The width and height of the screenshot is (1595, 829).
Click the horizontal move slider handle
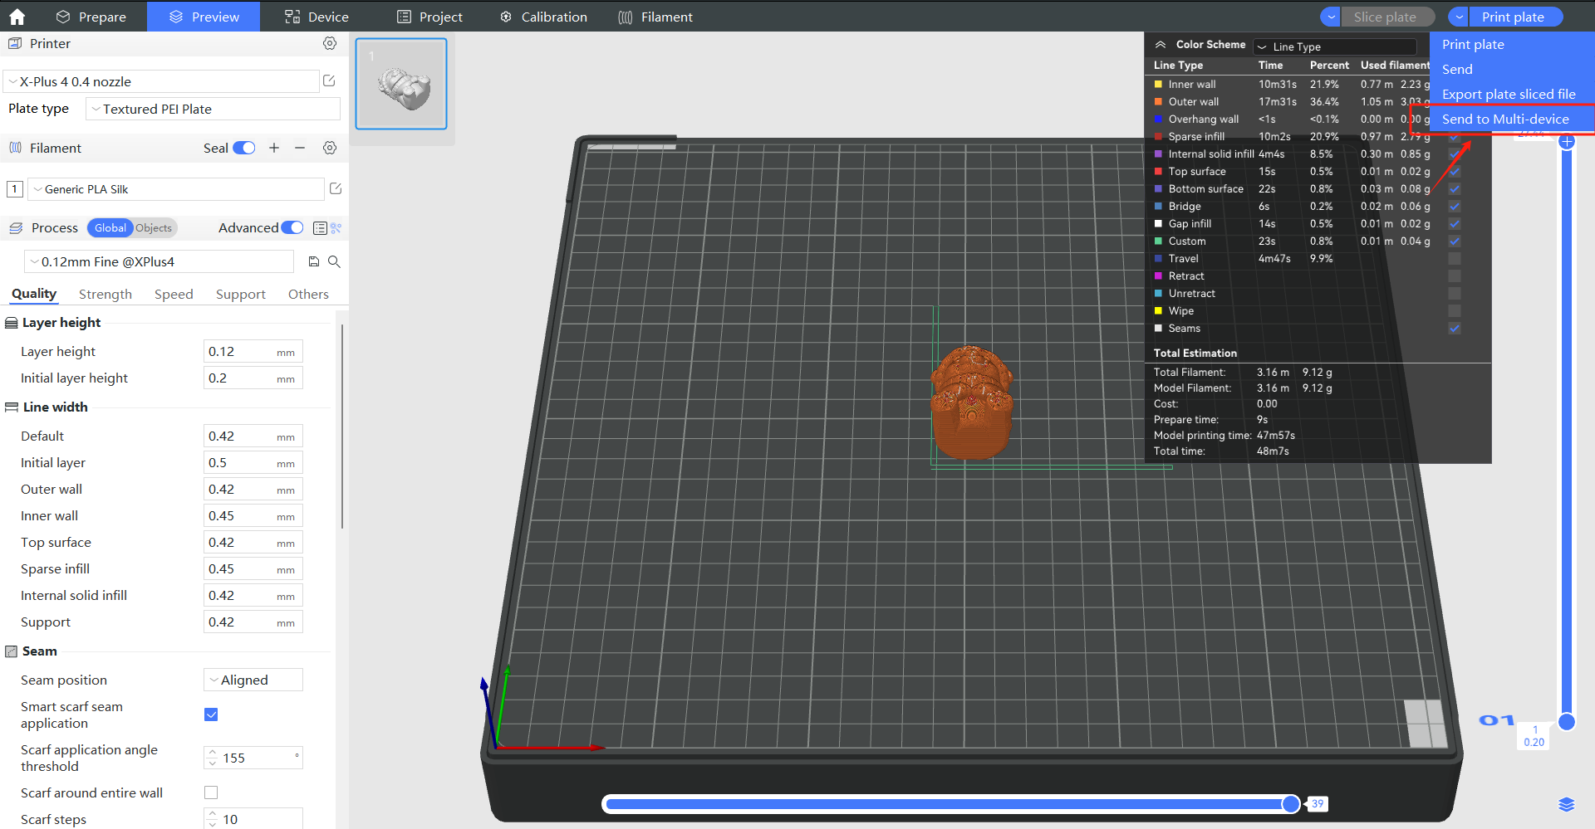point(1291,803)
